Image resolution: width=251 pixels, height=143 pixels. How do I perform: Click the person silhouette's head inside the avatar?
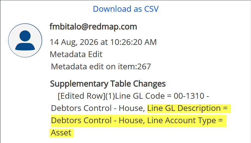click(x=25, y=36)
